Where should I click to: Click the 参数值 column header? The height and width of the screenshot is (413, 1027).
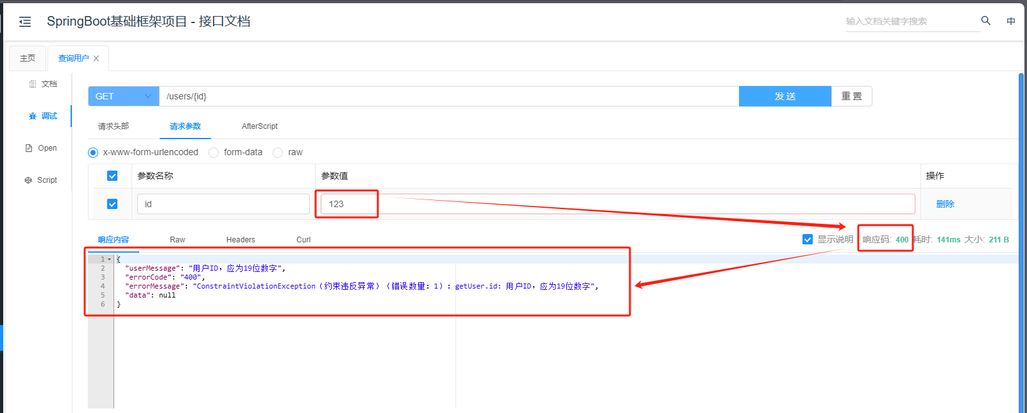[x=334, y=176]
